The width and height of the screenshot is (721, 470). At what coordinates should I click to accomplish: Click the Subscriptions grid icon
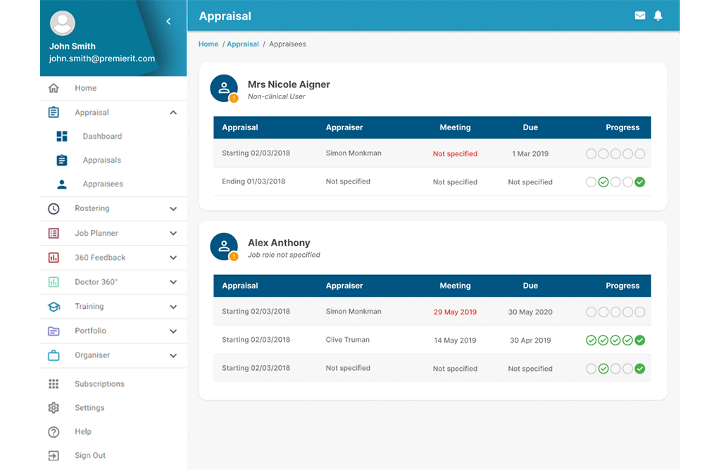point(54,383)
